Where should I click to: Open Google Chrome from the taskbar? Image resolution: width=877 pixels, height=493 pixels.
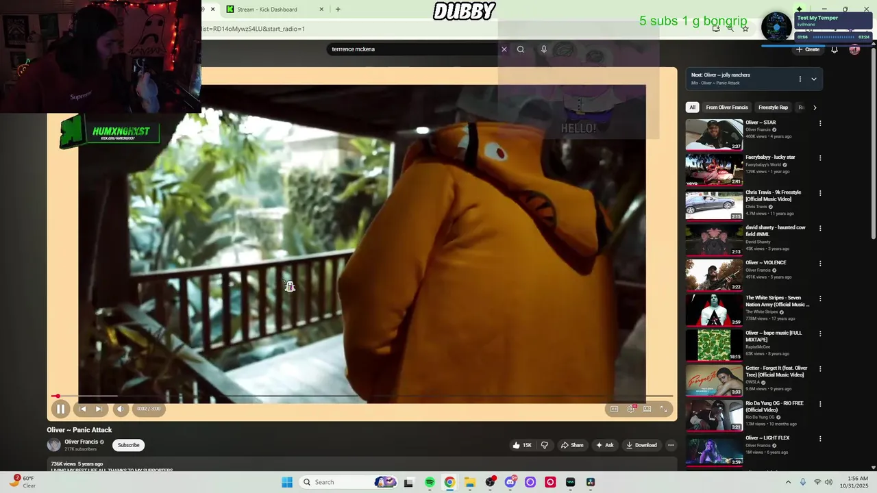[449, 482]
